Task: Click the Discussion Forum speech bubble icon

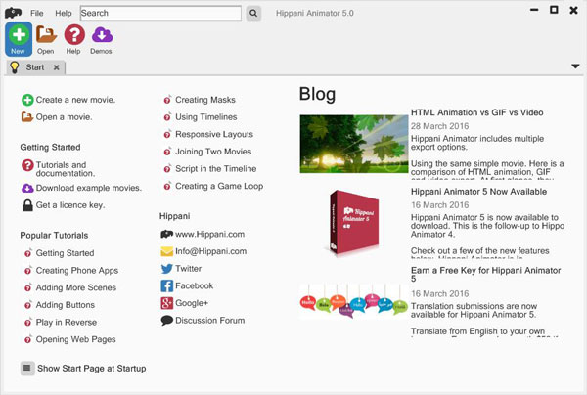Action: (x=166, y=320)
